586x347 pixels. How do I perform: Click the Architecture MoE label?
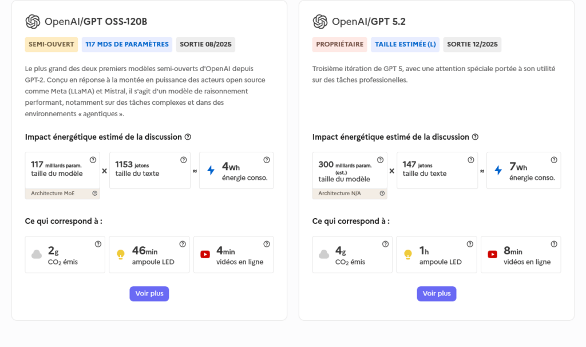(x=53, y=194)
